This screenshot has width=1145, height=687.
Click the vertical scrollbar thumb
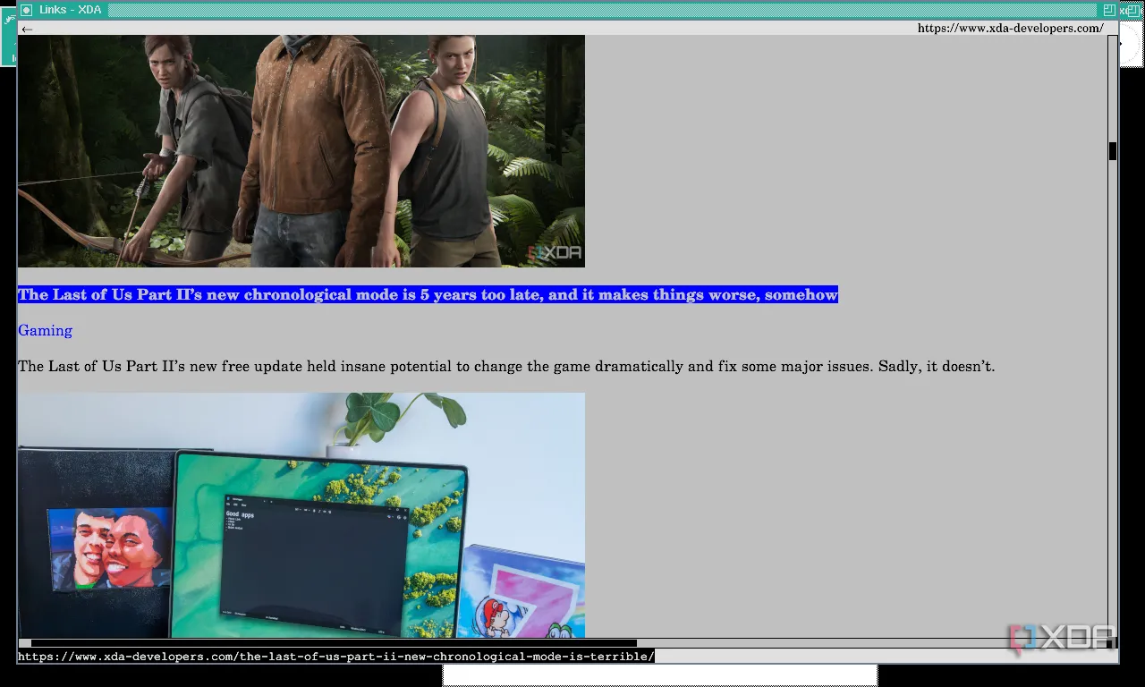coord(1113,151)
